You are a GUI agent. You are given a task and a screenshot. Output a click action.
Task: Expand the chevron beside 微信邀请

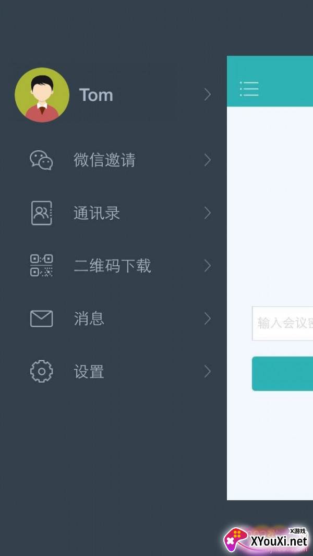pos(208,160)
